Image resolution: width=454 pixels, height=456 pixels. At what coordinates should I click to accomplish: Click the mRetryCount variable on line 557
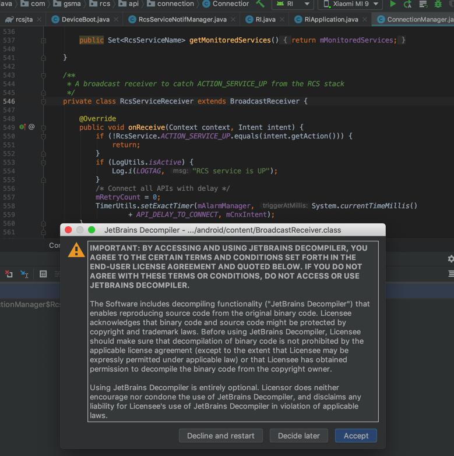click(118, 197)
